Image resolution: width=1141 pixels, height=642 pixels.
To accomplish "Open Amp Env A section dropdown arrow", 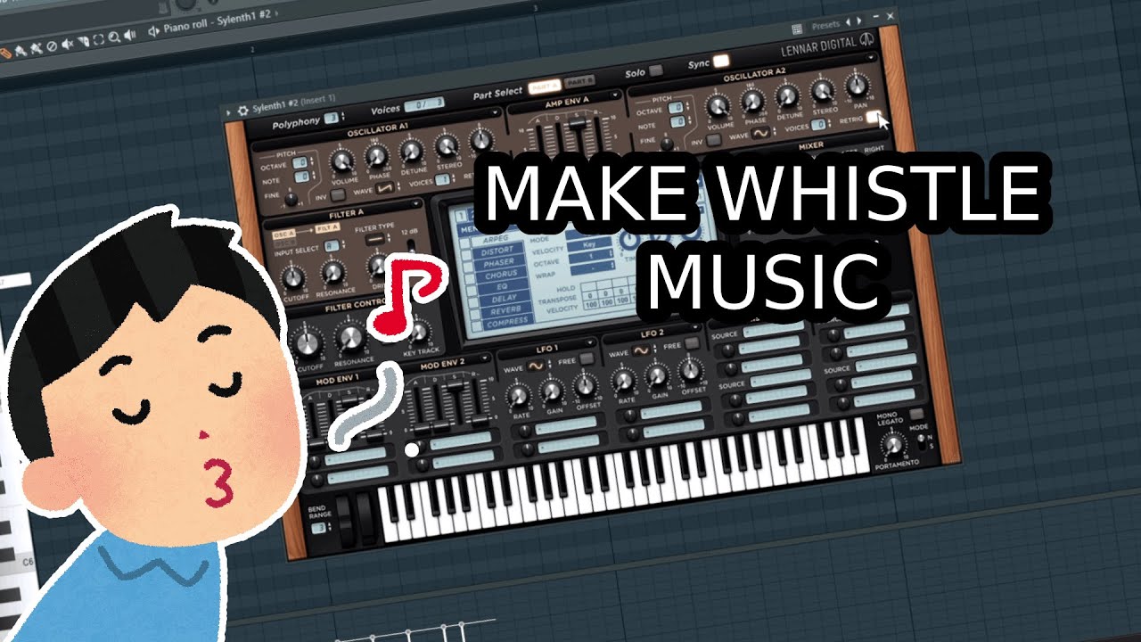I will coord(615,95).
